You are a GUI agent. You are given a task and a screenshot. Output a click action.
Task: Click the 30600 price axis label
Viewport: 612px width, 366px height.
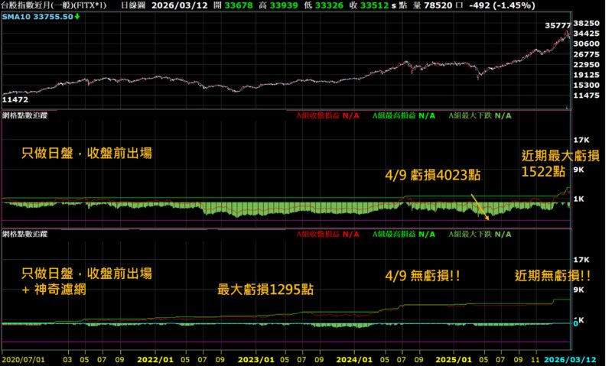586,44
